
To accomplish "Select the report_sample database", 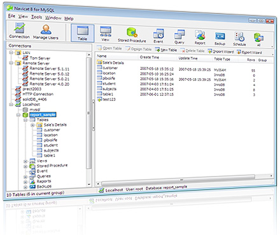I will coord(43,115).
